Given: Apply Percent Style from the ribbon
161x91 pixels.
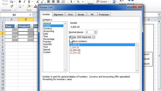Looking at the screenshot, I should coord(78,2).
